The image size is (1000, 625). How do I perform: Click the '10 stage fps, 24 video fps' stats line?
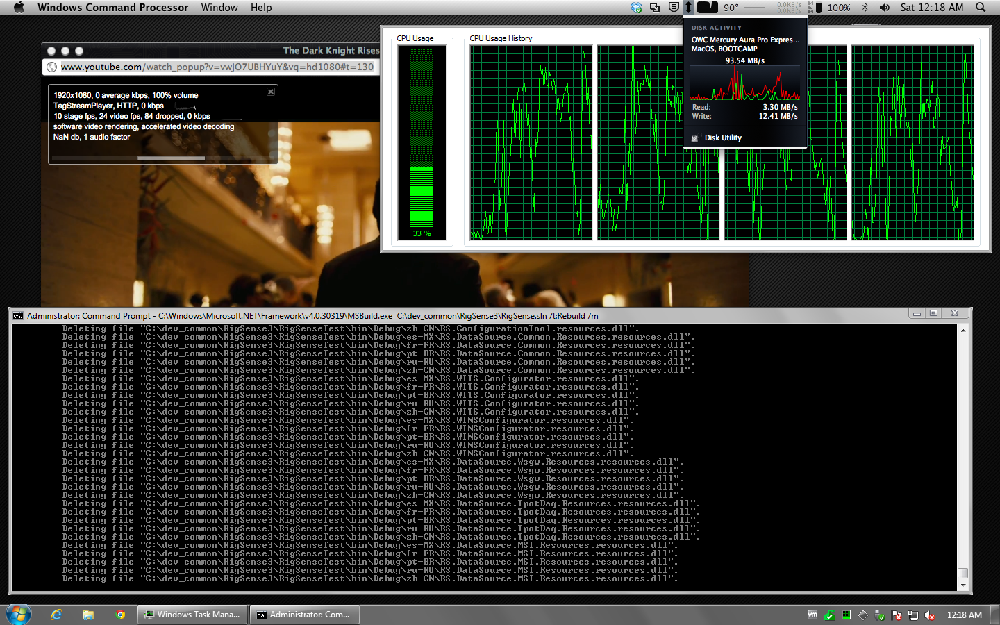(131, 116)
